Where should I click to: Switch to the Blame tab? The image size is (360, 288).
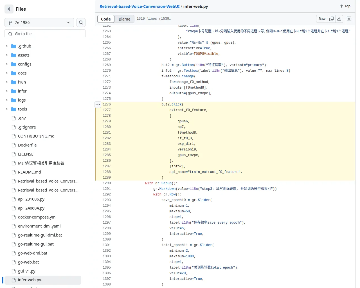tap(124, 19)
